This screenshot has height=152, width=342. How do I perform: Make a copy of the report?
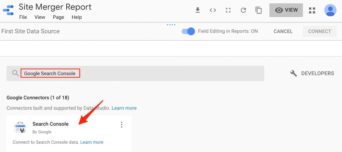pos(258,10)
